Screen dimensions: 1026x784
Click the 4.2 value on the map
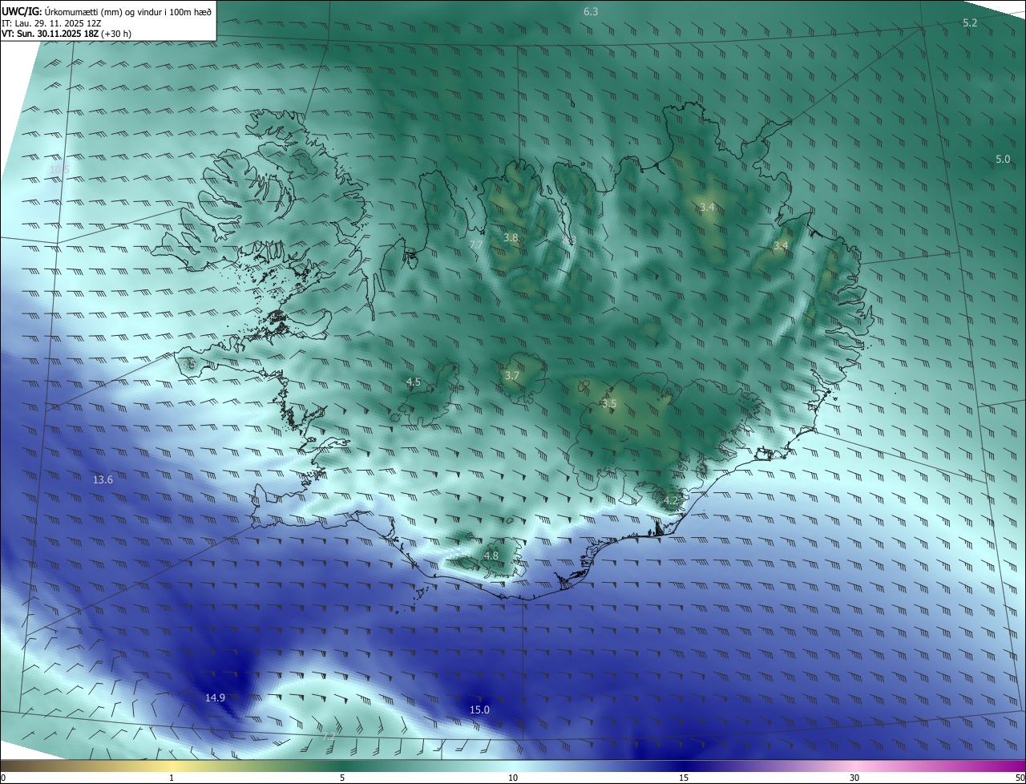click(x=671, y=500)
